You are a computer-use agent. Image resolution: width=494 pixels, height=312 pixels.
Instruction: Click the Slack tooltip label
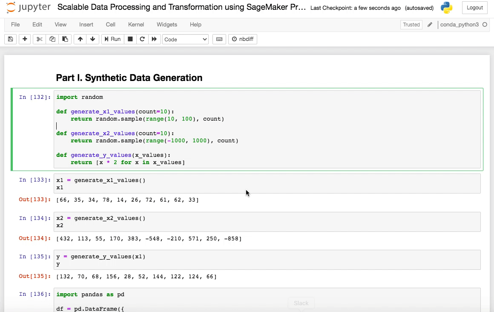coord(301,303)
